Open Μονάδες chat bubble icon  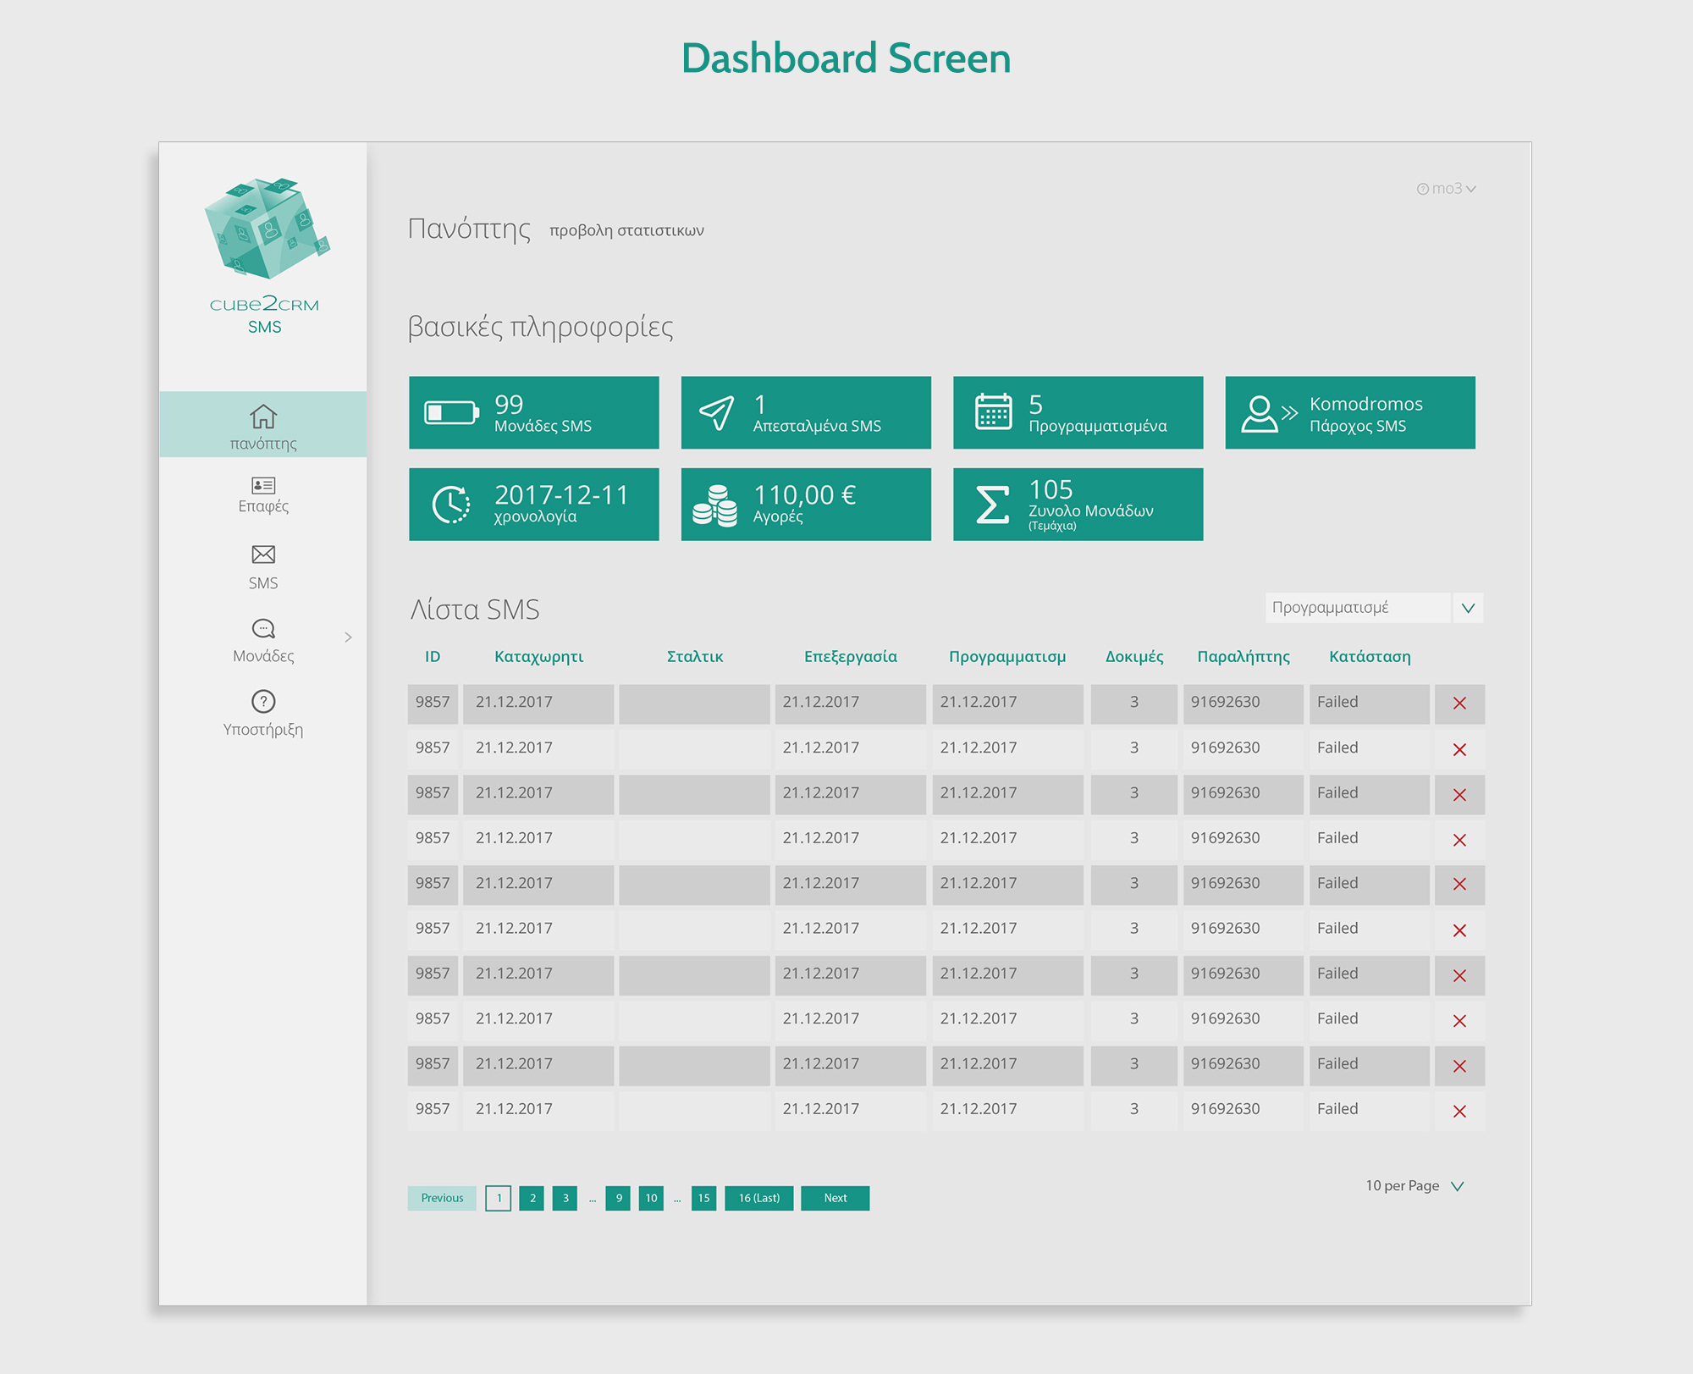click(x=263, y=628)
